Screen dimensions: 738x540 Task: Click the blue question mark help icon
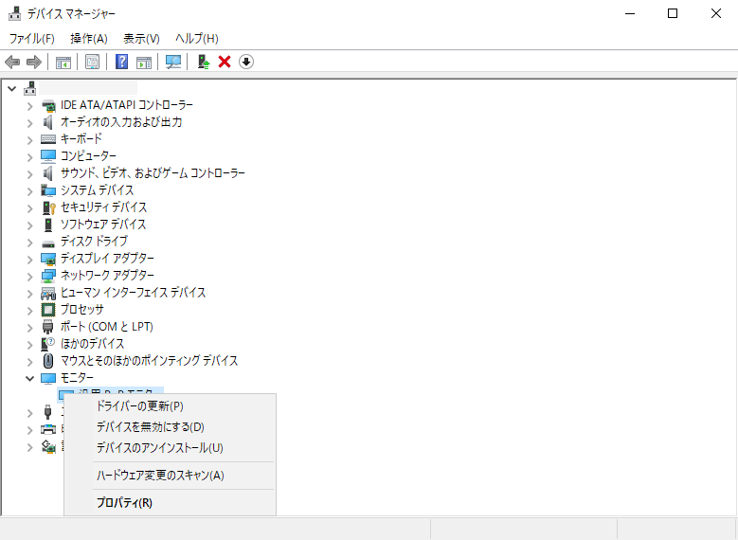(x=121, y=62)
